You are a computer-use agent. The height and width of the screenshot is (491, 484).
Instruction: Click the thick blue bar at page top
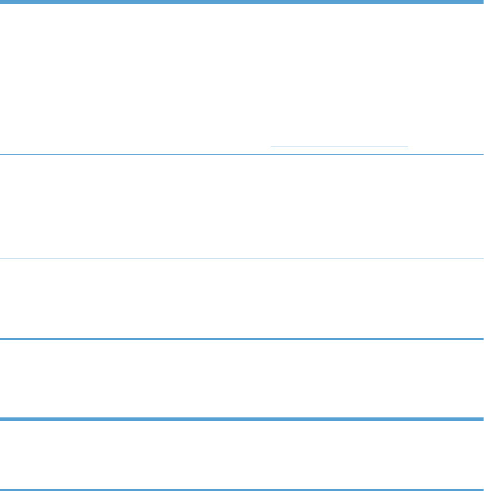pos(242,2)
